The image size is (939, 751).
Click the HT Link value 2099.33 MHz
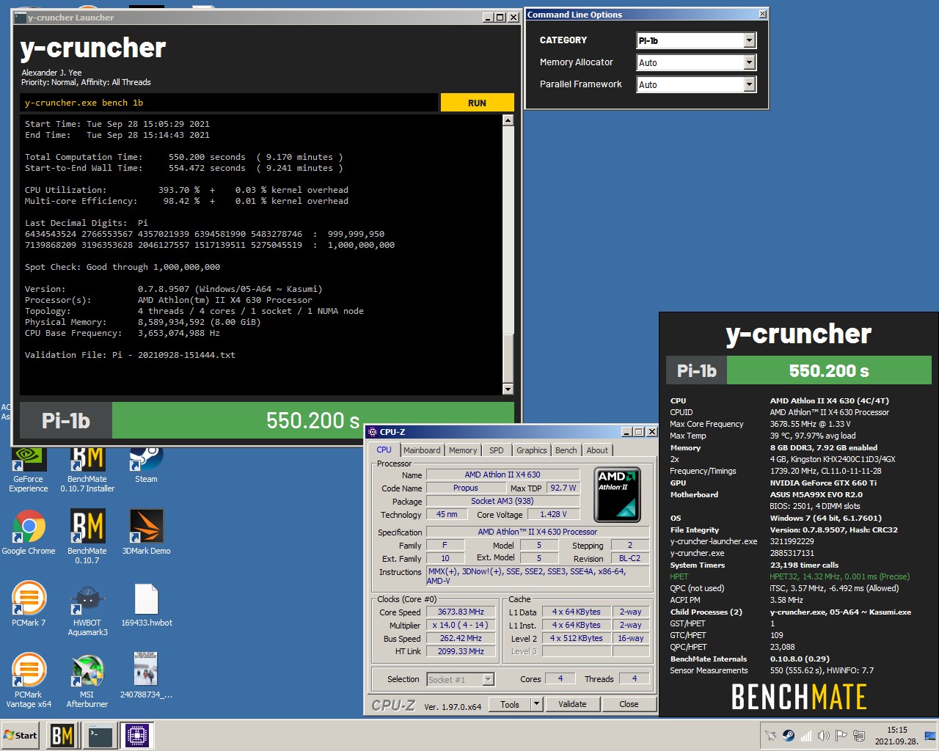pyautogui.click(x=461, y=651)
